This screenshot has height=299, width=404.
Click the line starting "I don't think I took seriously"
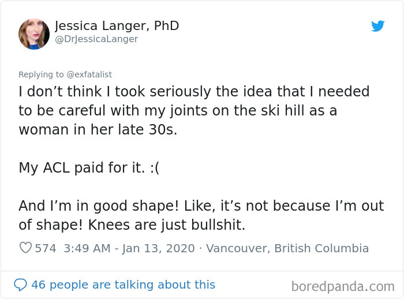(194, 92)
